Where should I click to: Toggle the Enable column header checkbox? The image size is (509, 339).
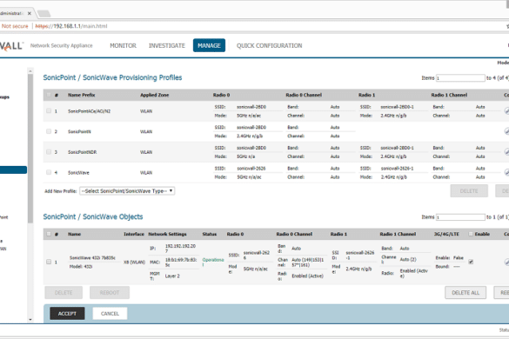[471, 234]
